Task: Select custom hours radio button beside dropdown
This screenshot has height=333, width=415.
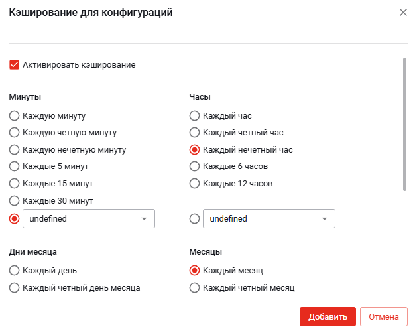Action: click(x=194, y=218)
